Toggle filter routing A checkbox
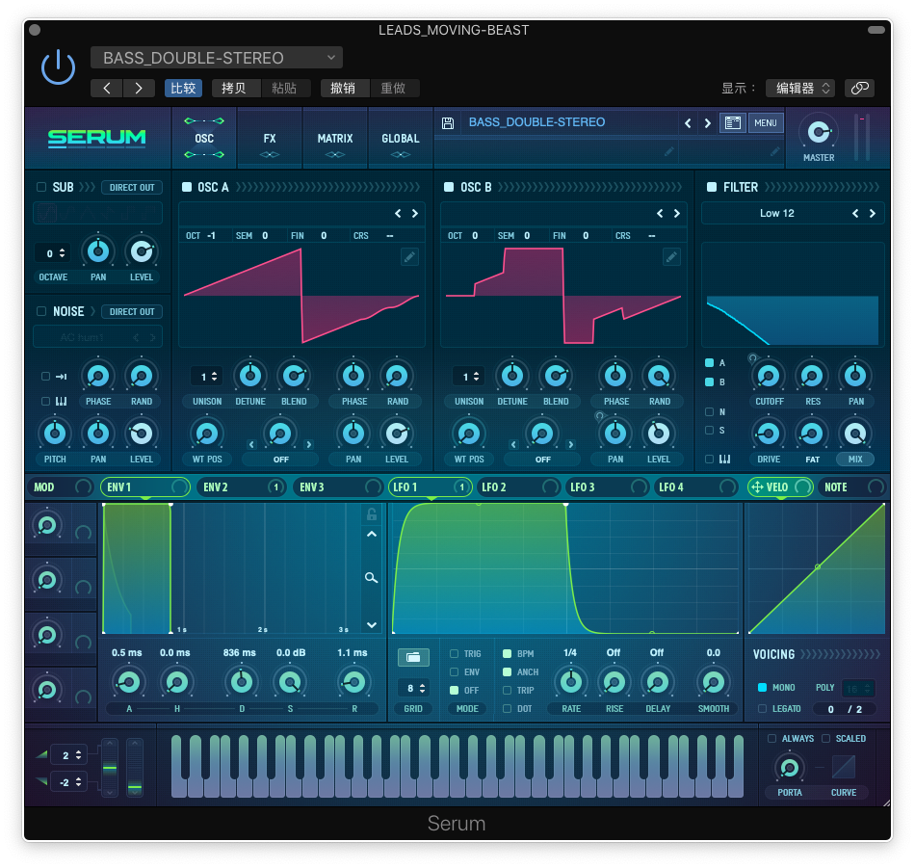 pos(710,363)
